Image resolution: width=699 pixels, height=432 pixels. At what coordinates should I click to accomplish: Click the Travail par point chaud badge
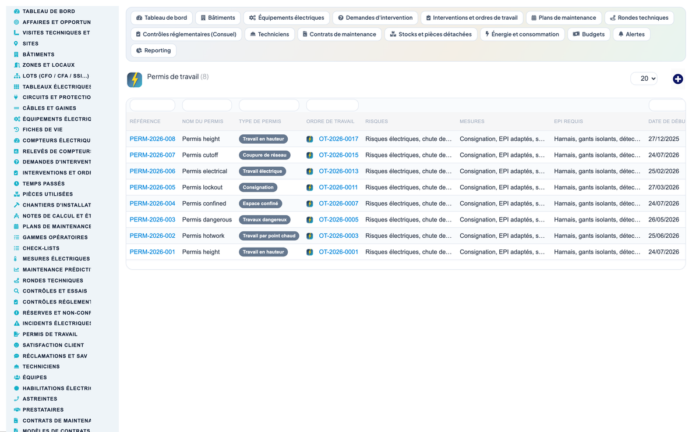click(269, 236)
